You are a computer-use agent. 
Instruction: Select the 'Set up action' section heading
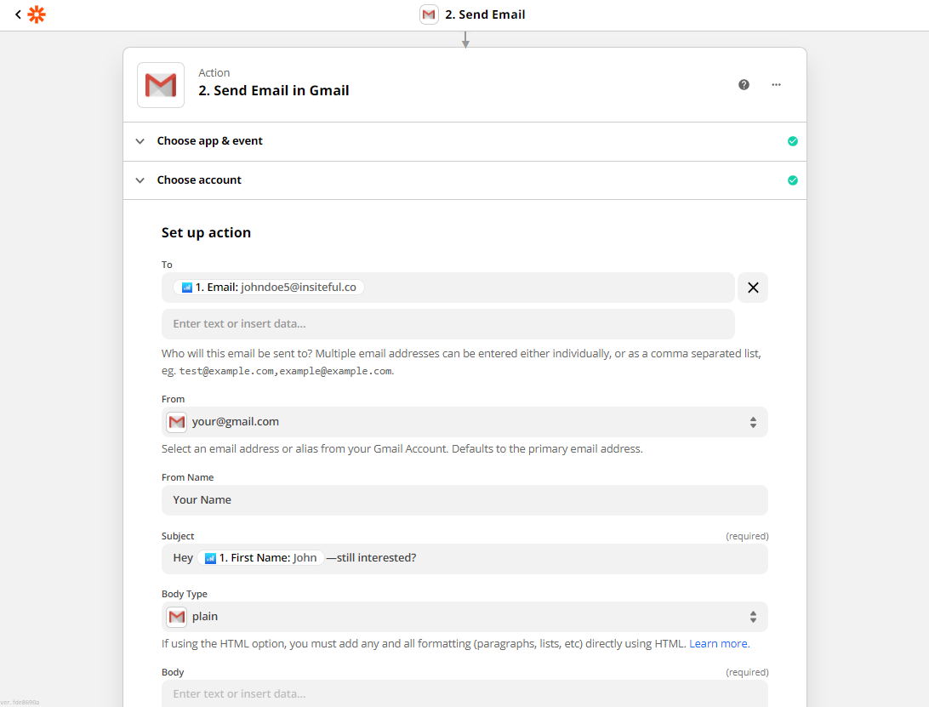[205, 231]
